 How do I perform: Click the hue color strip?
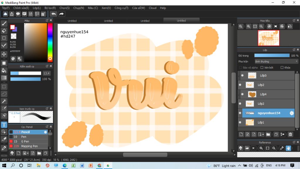50,42
